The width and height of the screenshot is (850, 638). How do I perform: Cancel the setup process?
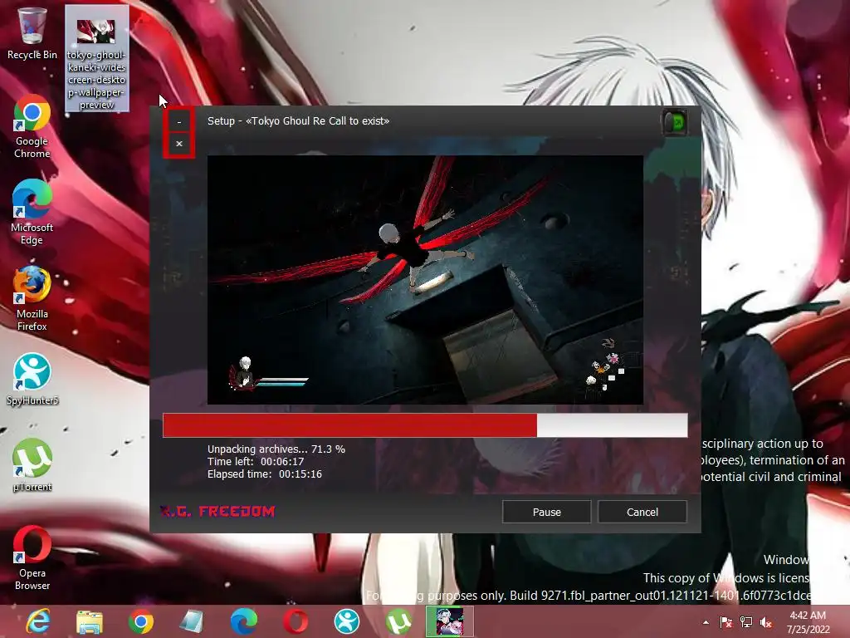[642, 512]
